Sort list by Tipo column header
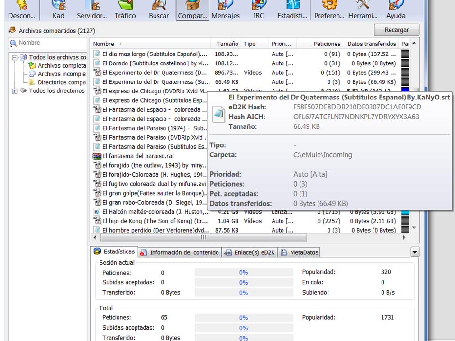 (x=255, y=44)
